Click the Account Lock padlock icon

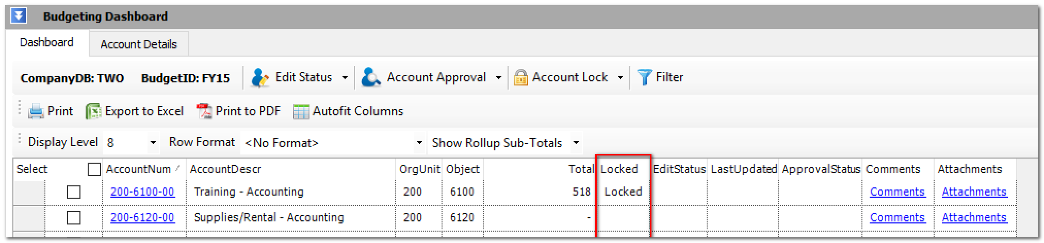pos(520,78)
